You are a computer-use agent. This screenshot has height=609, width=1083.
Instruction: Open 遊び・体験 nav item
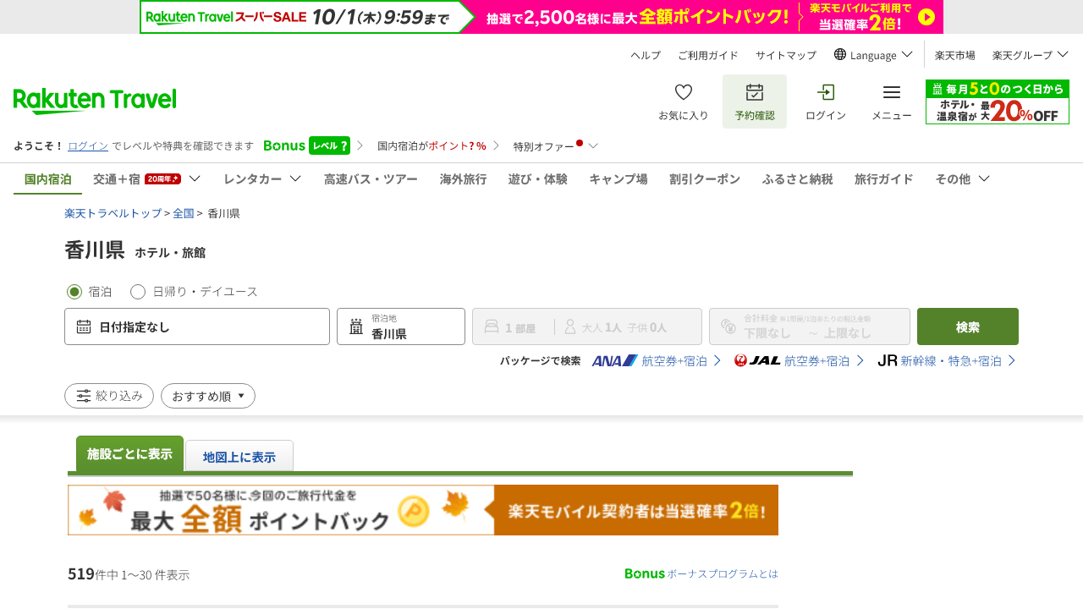coord(538,179)
